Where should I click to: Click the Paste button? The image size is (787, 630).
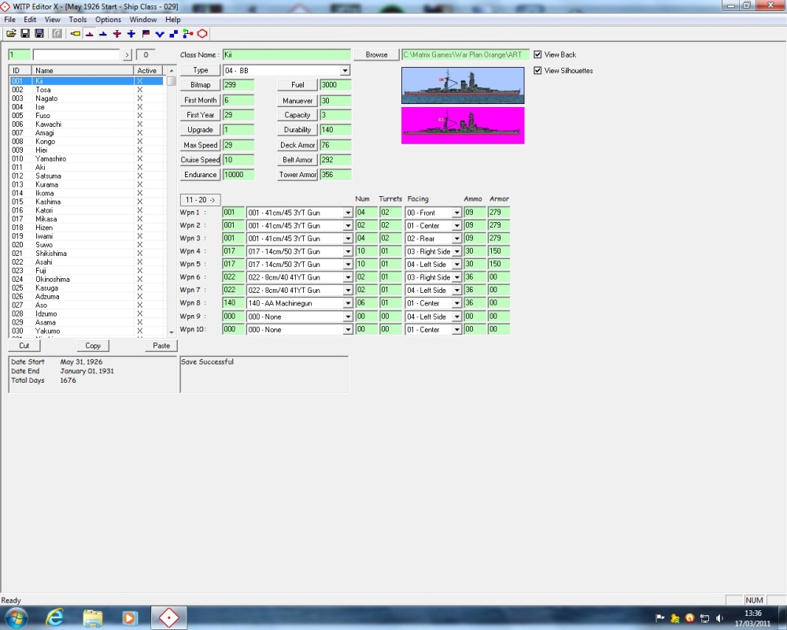[161, 346]
